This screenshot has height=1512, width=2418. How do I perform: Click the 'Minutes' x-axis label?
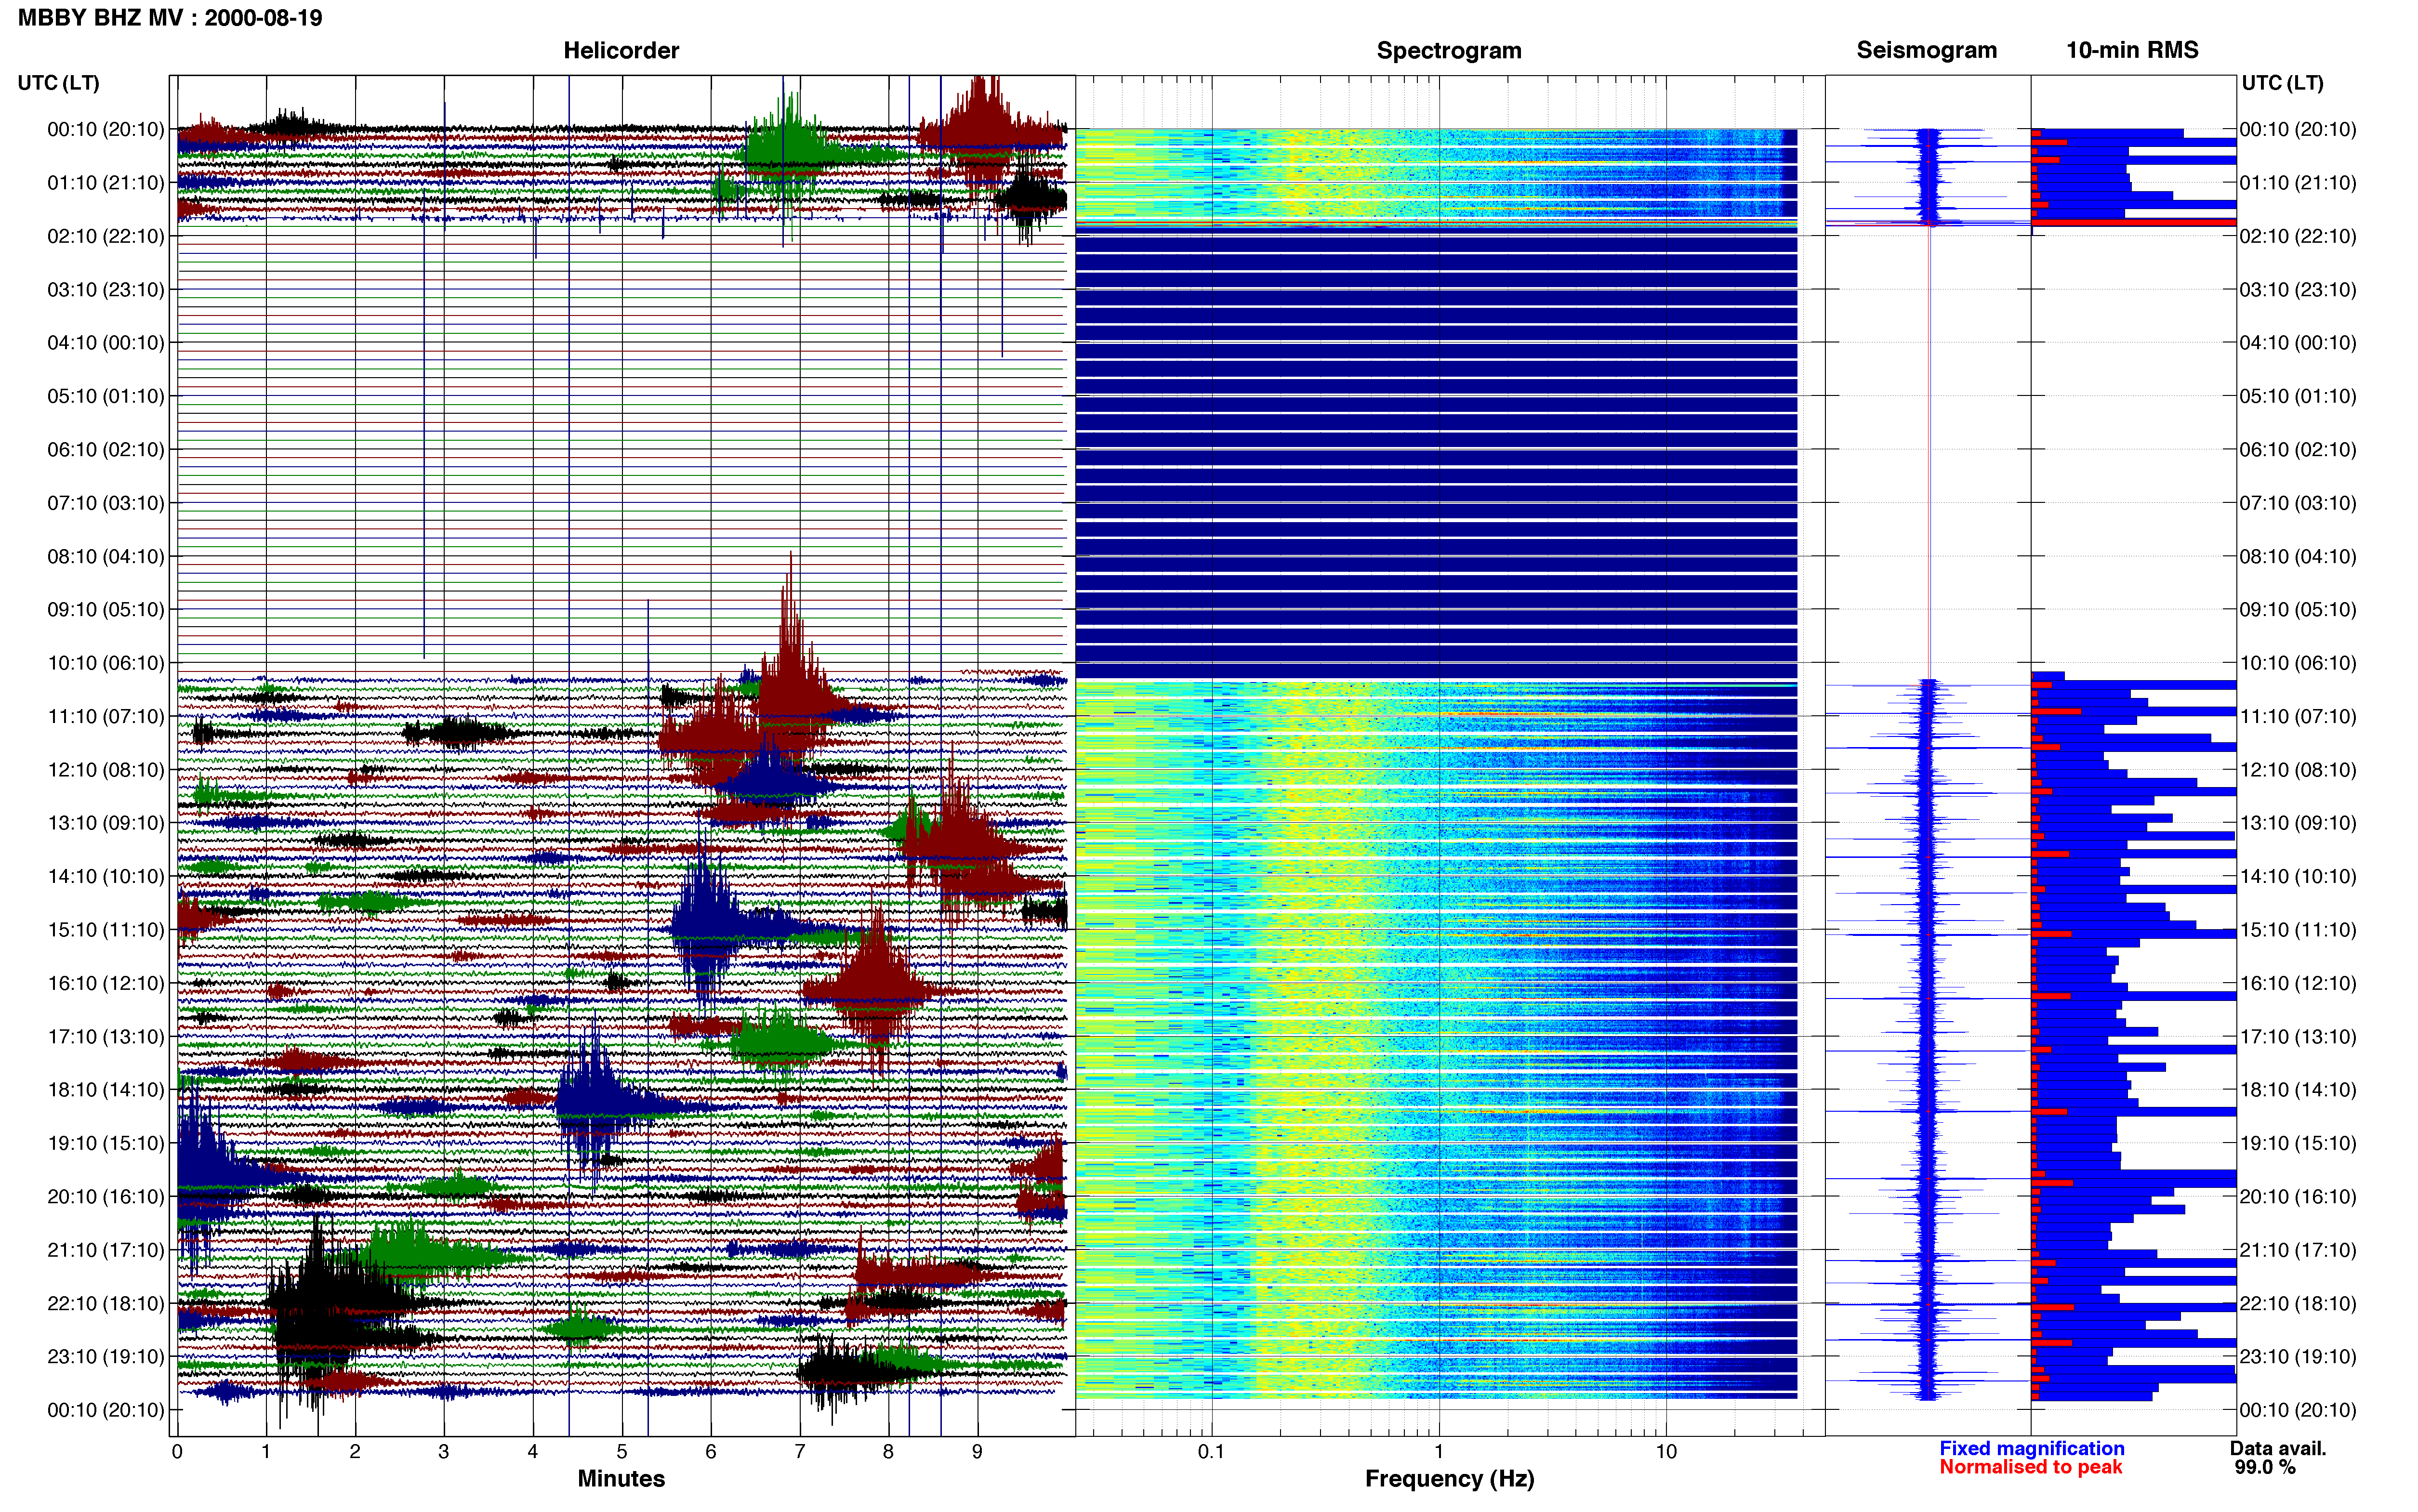621,1478
